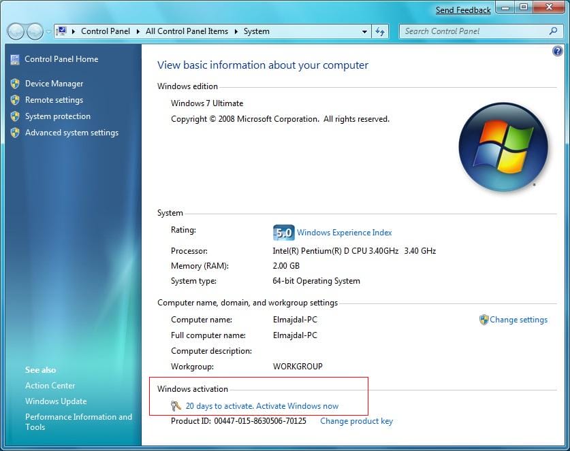Open the recent pages dropdown arrow
Screen dimensions: 570x451
48,32
